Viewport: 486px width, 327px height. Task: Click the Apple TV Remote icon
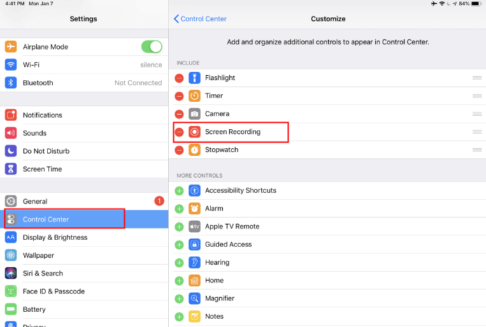(x=194, y=226)
